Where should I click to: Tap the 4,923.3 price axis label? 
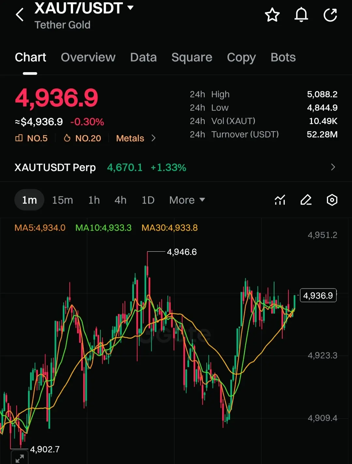pyautogui.click(x=322, y=355)
